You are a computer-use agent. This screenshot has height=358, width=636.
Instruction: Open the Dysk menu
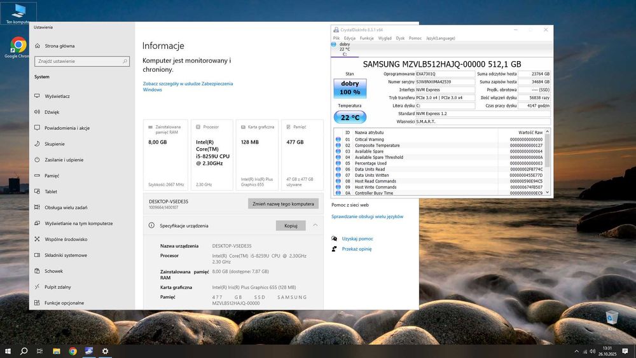pyautogui.click(x=400, y=38)
